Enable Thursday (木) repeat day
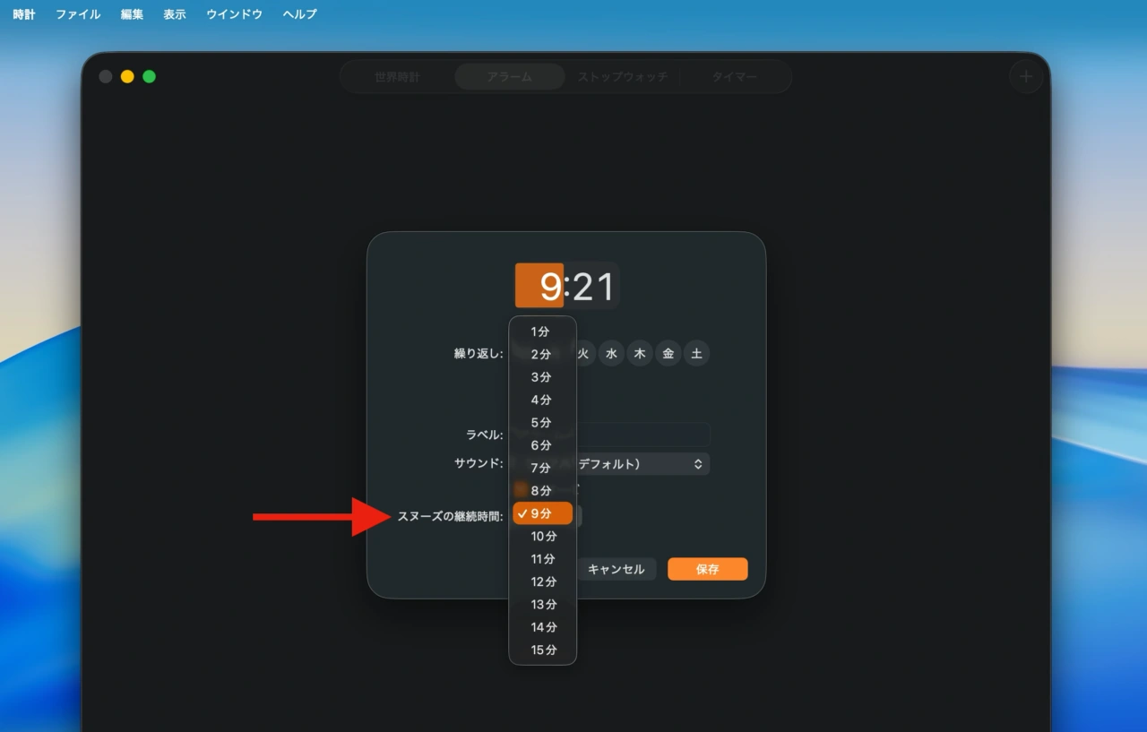The image size is (1147, 732). [x=640, y=354]
